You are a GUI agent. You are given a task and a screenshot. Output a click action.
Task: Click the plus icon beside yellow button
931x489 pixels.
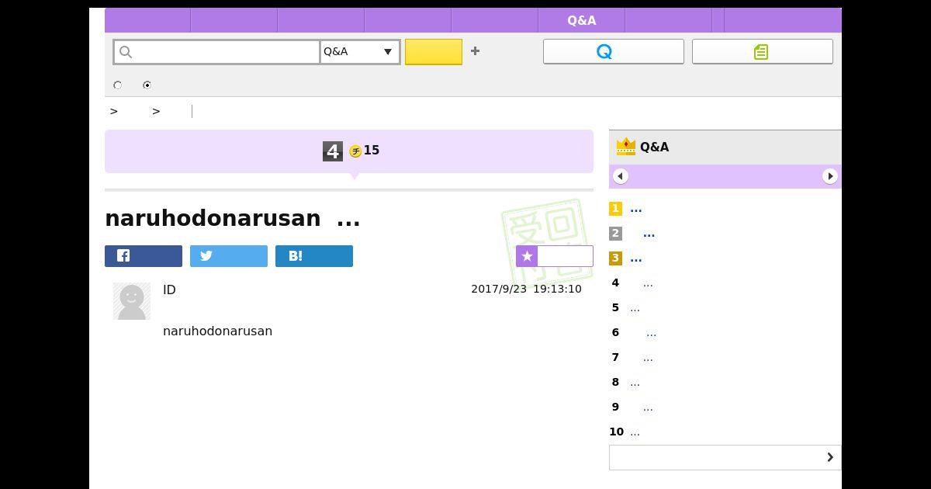[x=475, y=51]
